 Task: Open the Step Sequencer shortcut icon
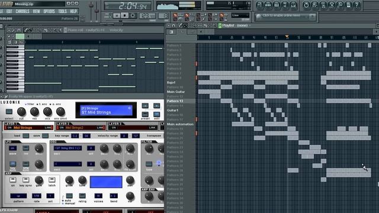click(268, 5)
